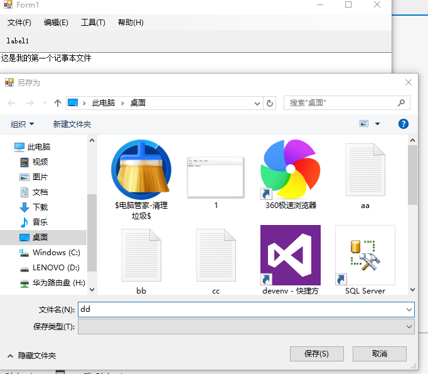Click the 取消 button
Viewport: 428px width, 374px height.
380,354
